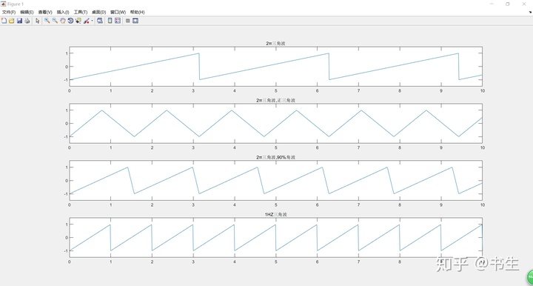Minimize the Figure 1 window
Image resolution: width=533 pixels, height=286 pixels.
(492, 4)
